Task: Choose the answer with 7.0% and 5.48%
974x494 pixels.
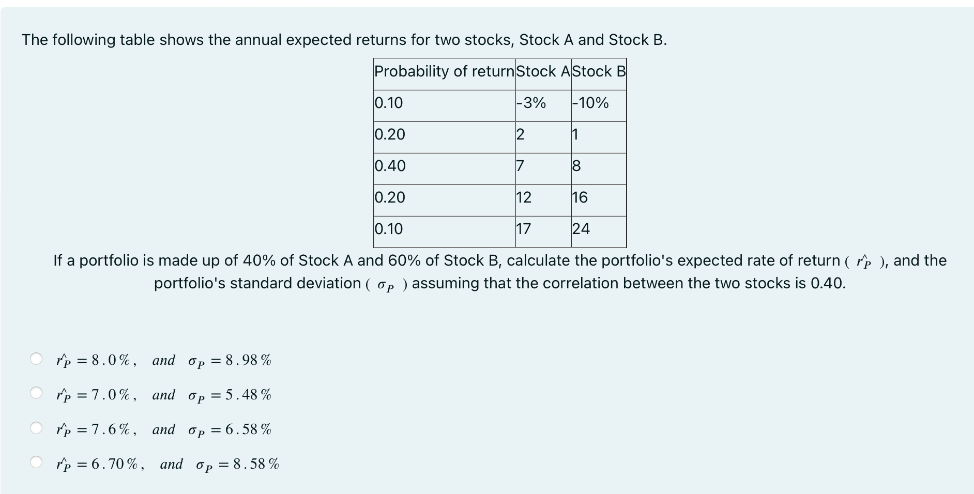Action: [x=36, y=394]
